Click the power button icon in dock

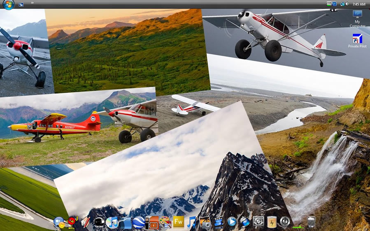tap(284, 222)
